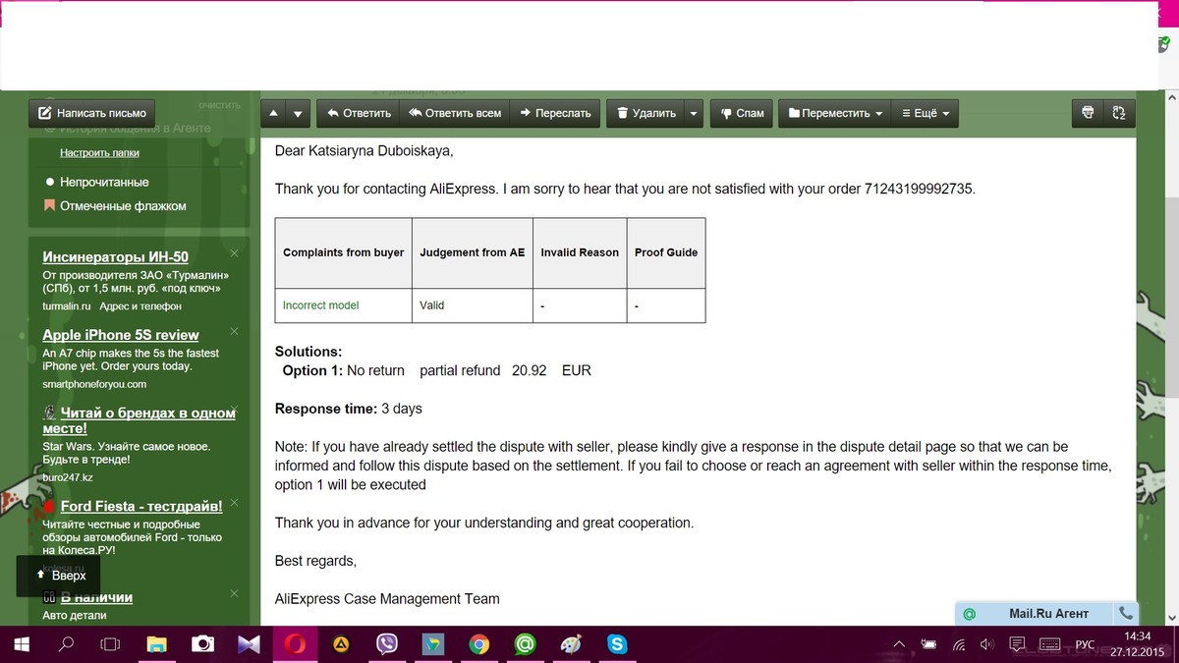Open Apple iPhone 5S review ad
The height and width of the screenshot is (663, 1179).
point(121,335)
